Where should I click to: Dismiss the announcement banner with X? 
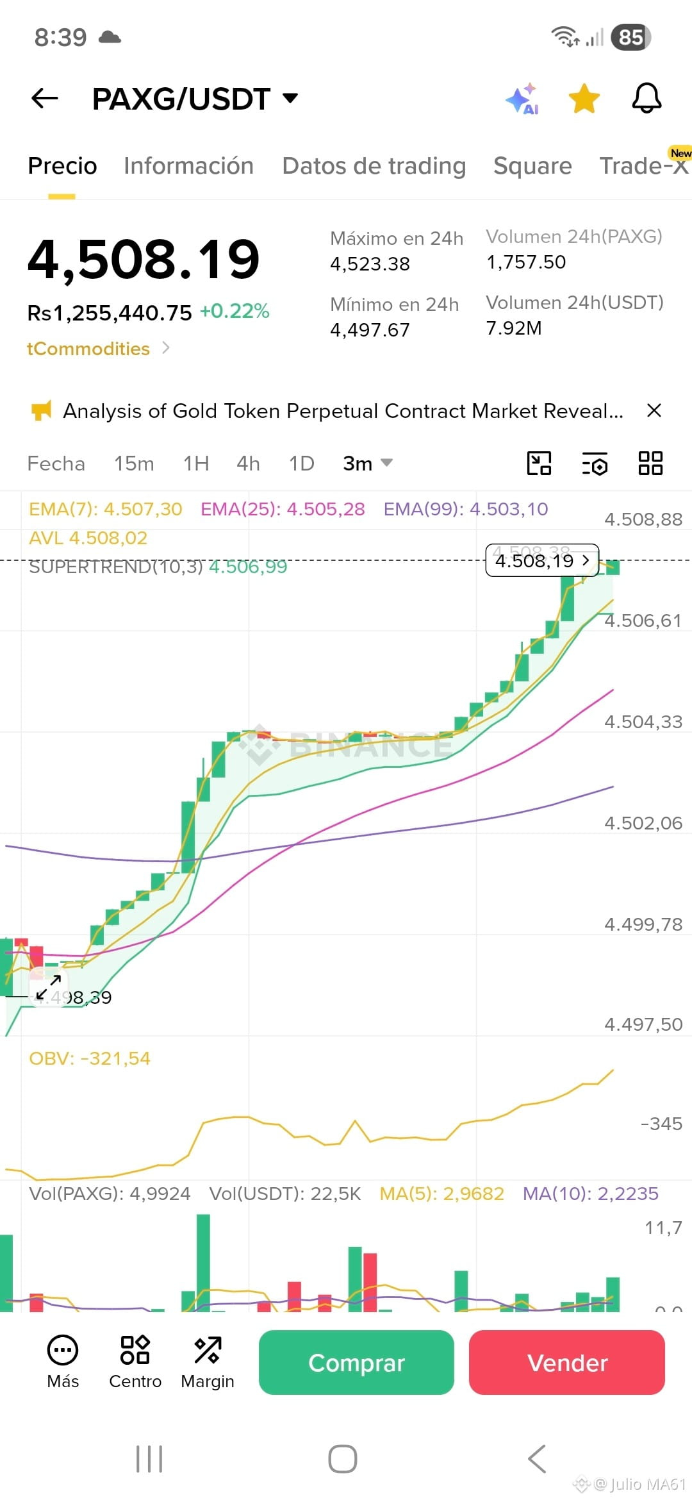(x=654, y=410)
